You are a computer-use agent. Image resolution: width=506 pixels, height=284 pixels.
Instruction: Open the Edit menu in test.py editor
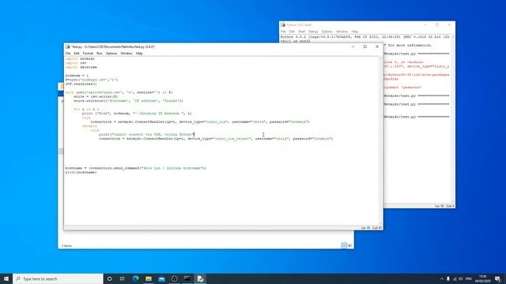pos(77,54)
